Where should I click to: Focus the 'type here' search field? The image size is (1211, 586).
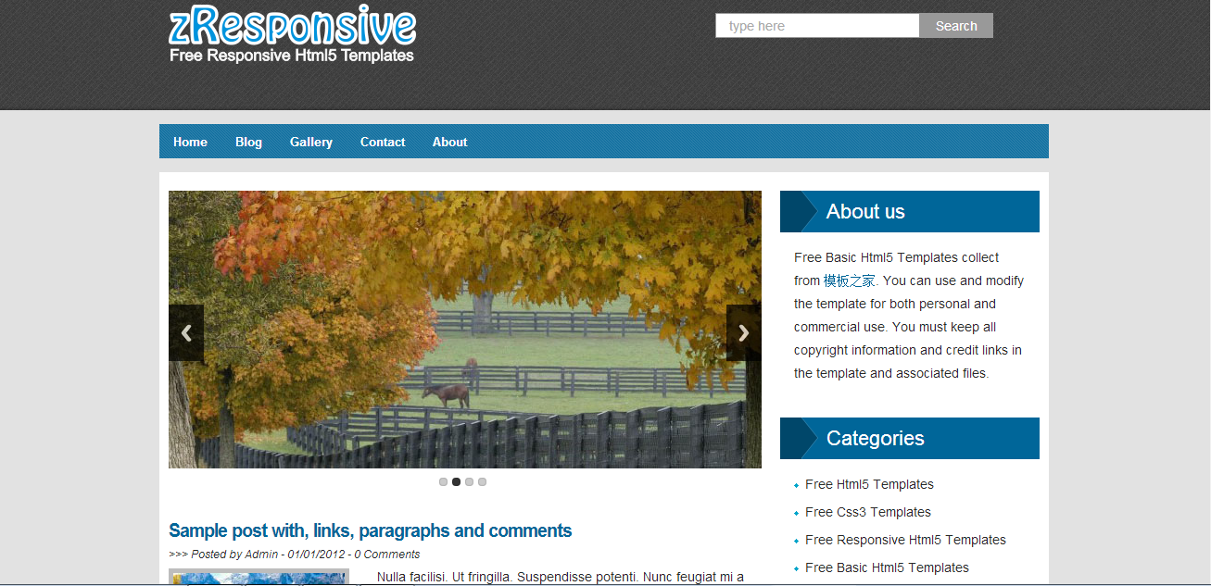tap(817, 26)
